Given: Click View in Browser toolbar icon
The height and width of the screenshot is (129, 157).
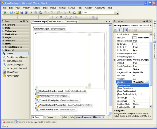Looking at the screenshot, I should (74, 12).
